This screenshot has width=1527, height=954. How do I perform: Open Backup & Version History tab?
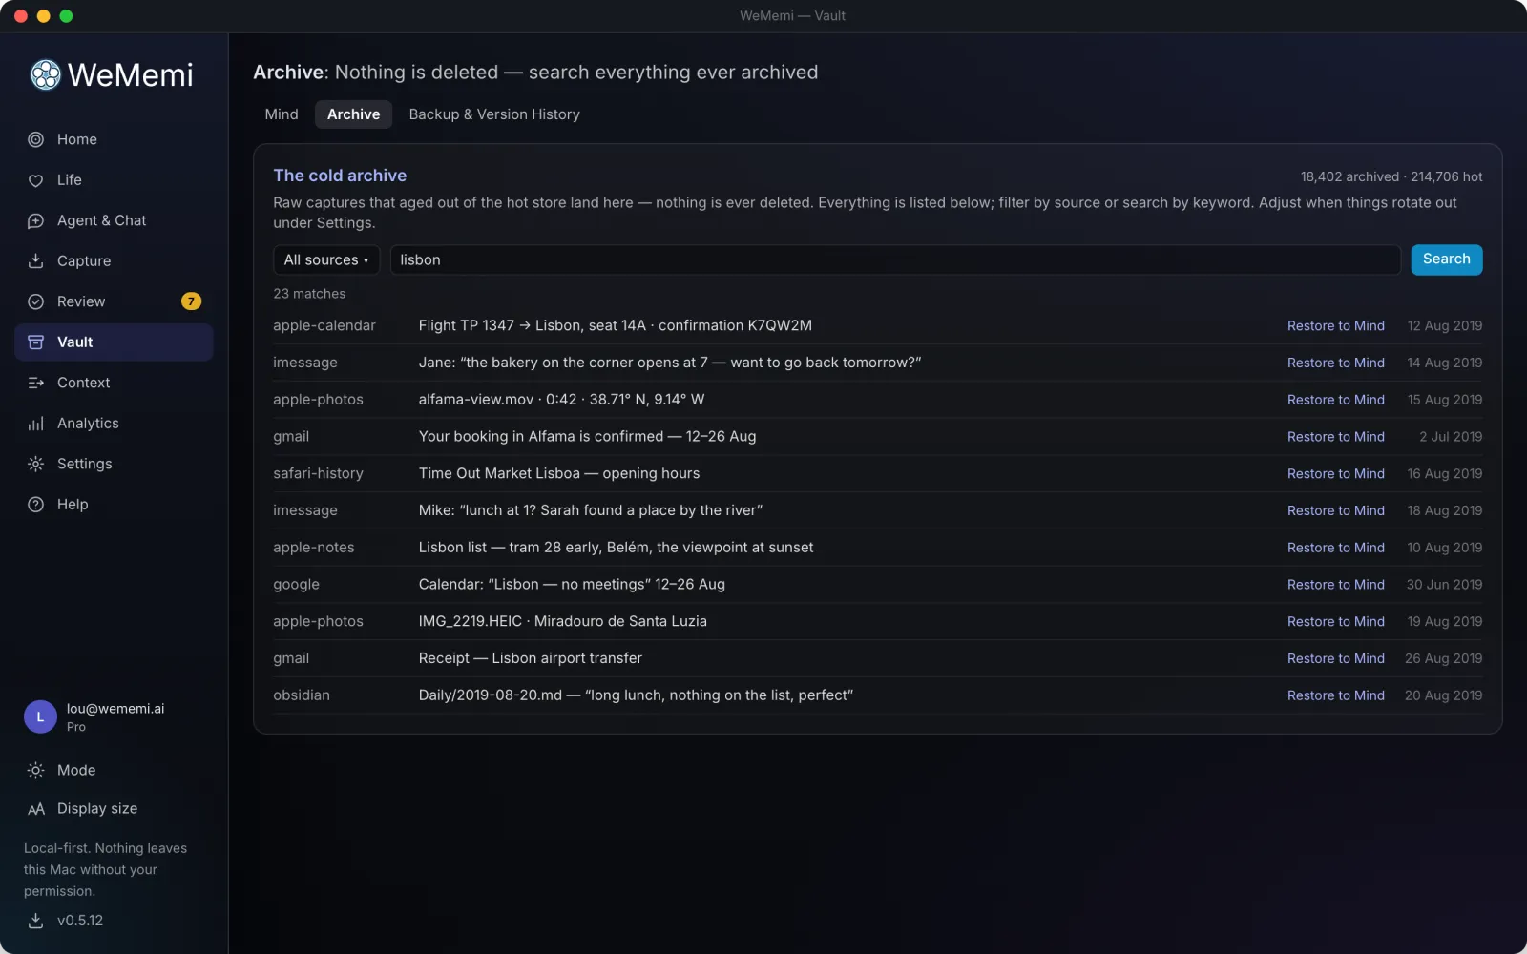494,114
